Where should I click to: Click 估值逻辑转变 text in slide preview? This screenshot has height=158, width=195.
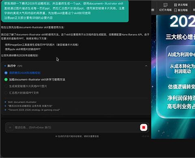(x=182, y=87)
